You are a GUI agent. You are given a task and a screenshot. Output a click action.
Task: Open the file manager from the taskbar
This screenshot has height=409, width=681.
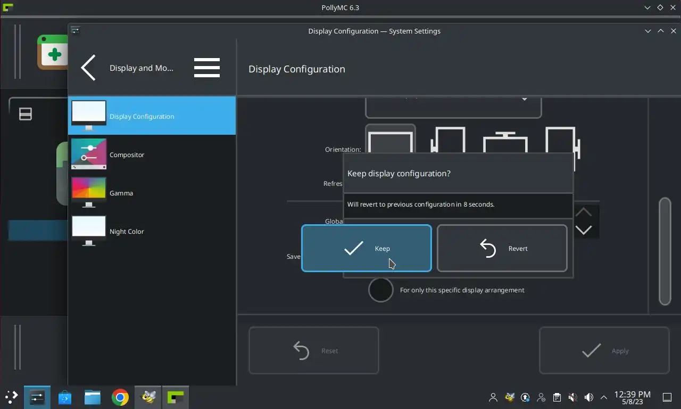pos(93,397)
